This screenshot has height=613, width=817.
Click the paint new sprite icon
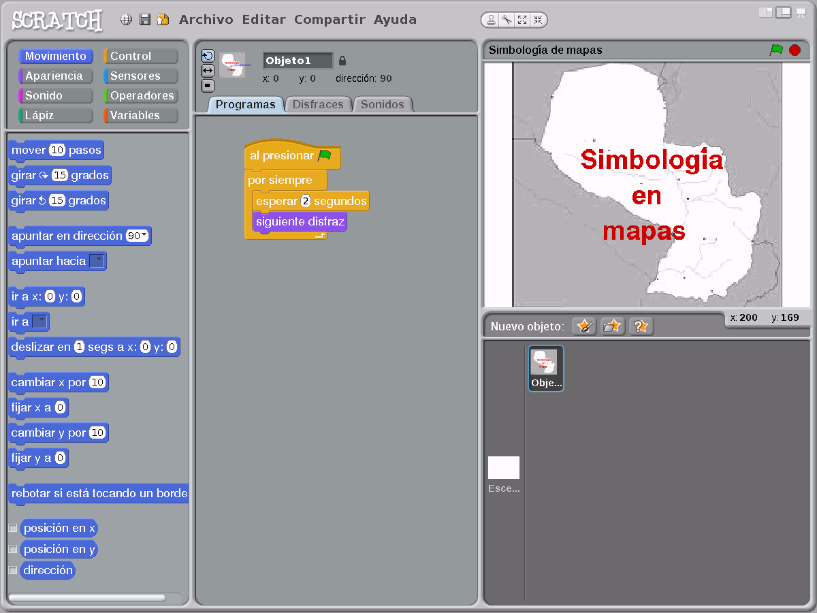(x=584, y=326)
